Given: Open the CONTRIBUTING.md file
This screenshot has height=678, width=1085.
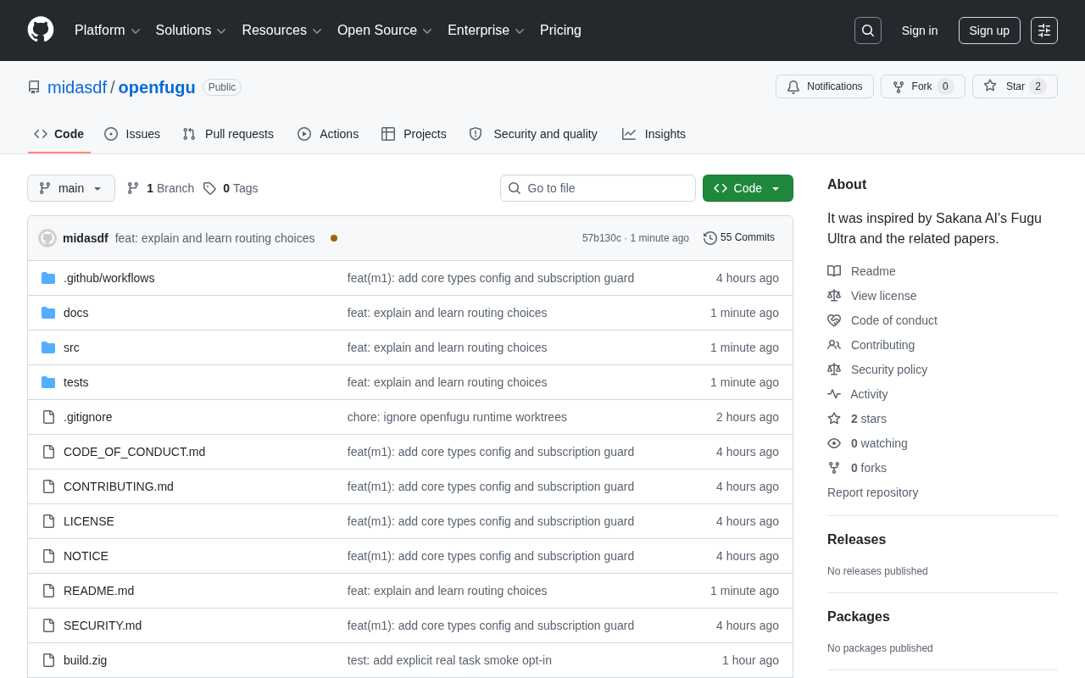Looking at the screenshot, I should click(119, 486).
